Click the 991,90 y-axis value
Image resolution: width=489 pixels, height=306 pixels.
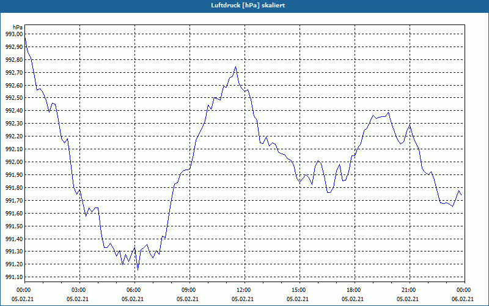coord(14,175)
